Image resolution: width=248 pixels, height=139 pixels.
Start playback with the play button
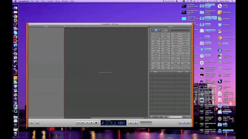pyautogui.click(x=91, y=123)
